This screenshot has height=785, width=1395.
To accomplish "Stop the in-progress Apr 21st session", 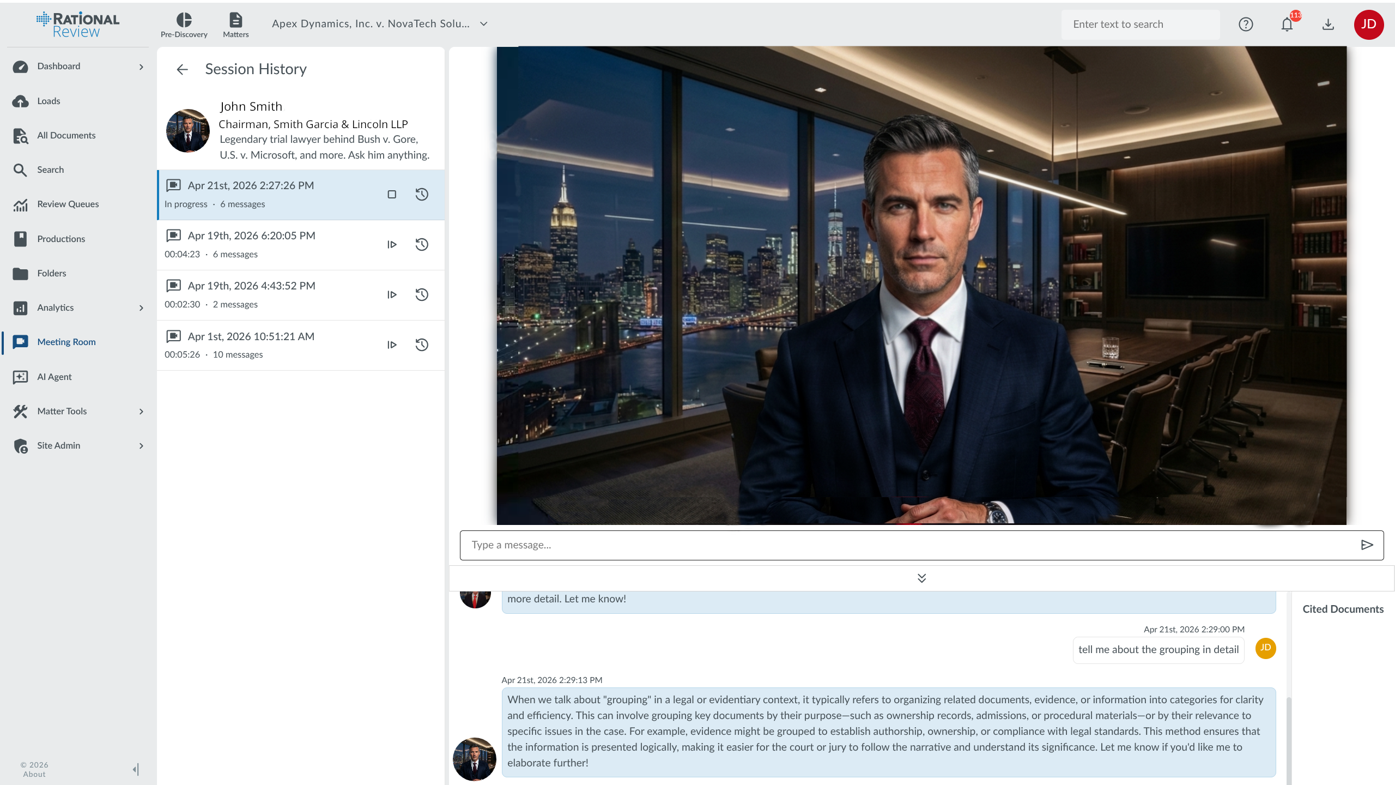I will (392, 195).
